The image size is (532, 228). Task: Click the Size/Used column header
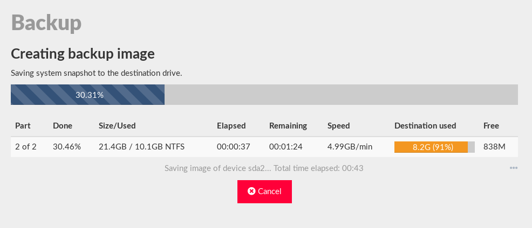pos(117,126)
